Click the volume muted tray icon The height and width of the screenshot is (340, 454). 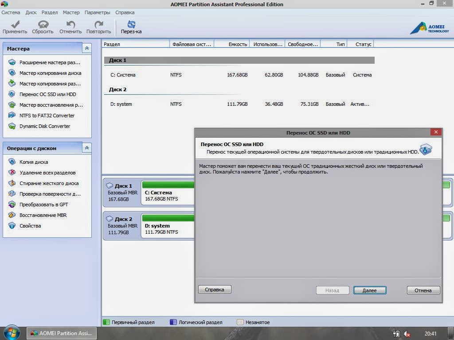pos(407,334)
